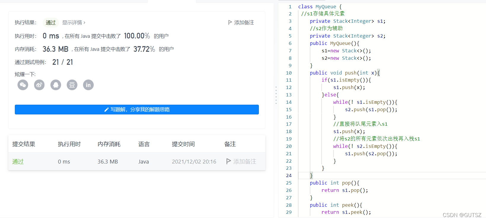Click 添加备注 flag at top right
486x220 pixels.
[x=241, y=22]
